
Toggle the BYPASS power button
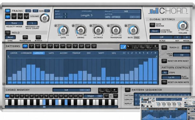[x=38, y=37]
